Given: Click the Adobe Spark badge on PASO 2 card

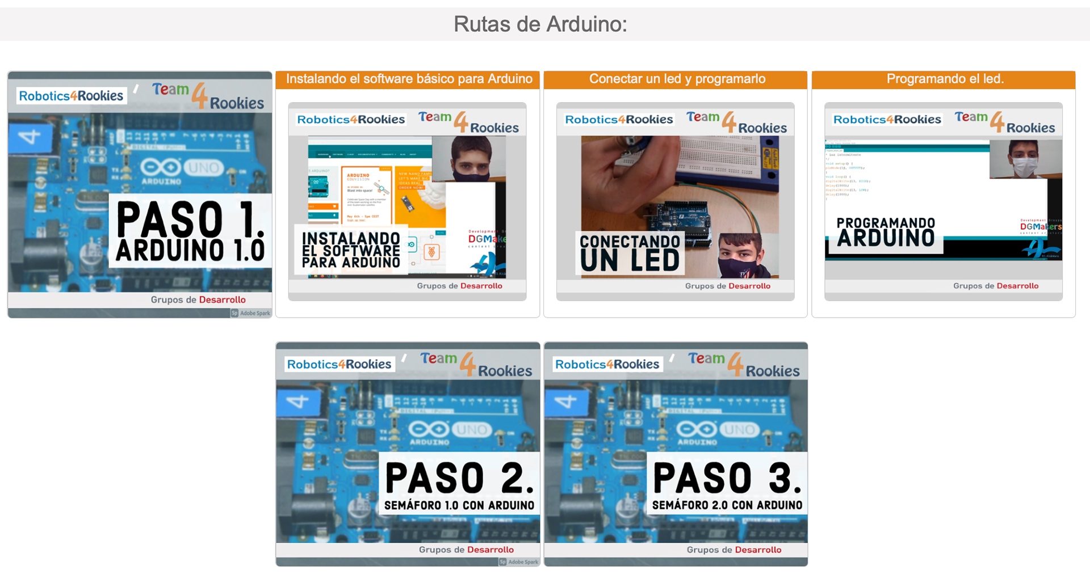Looking at the screenshot, I should (x=518, y=562).
